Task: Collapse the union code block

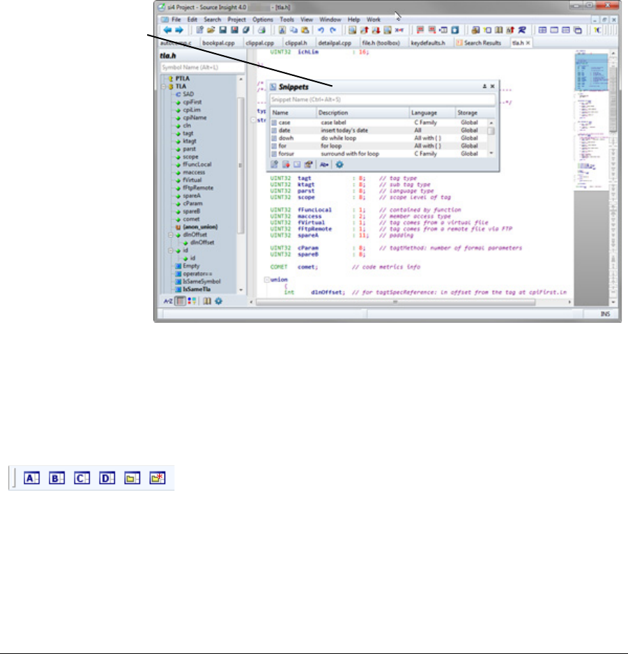Action: [x=266, y=280]
